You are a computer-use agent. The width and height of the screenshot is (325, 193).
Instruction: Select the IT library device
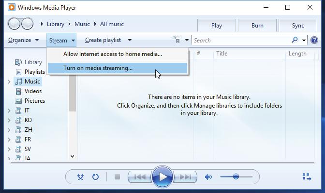pos(22,110)
